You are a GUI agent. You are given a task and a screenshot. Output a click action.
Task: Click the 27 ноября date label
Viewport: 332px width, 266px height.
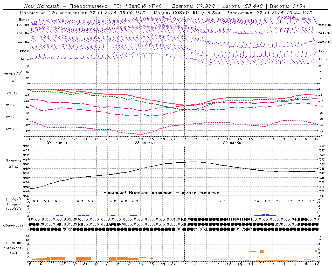[57, 143]
